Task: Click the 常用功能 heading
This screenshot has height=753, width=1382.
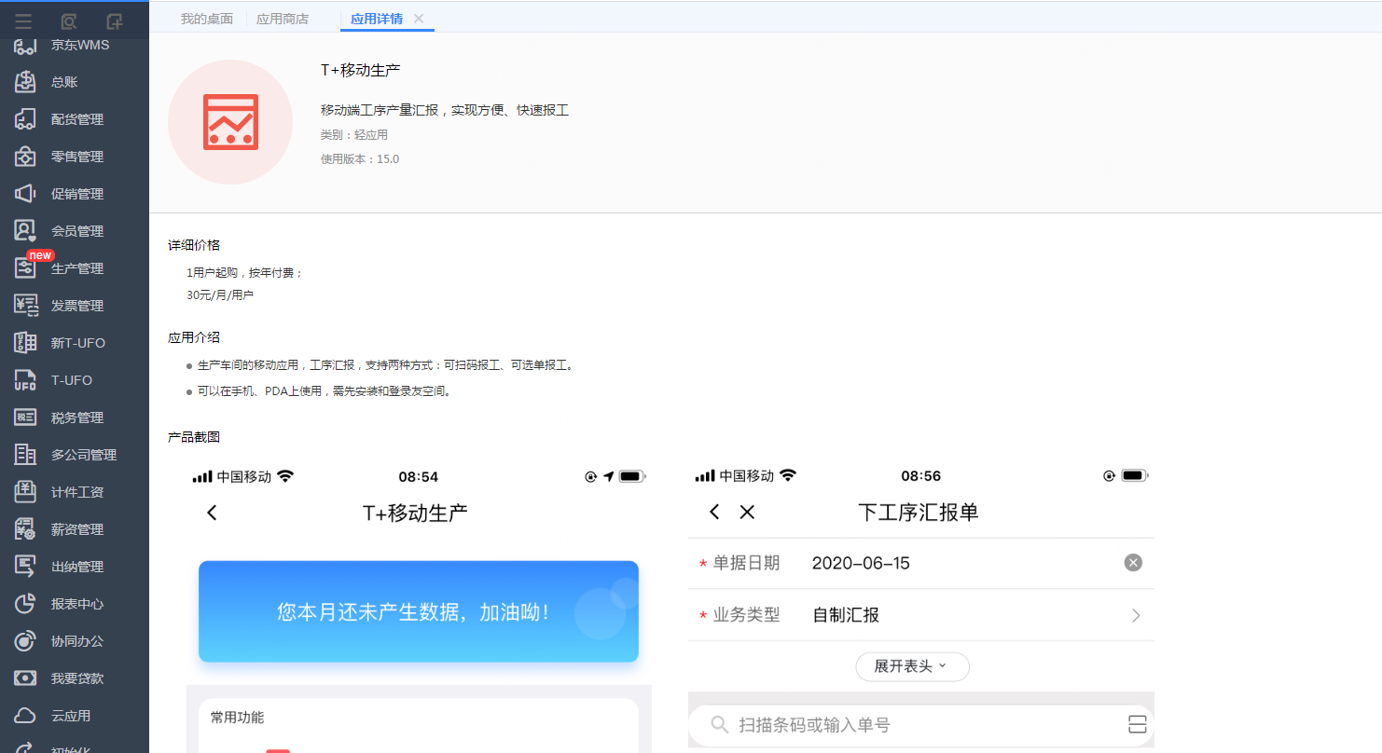Action: click(237, 718)
